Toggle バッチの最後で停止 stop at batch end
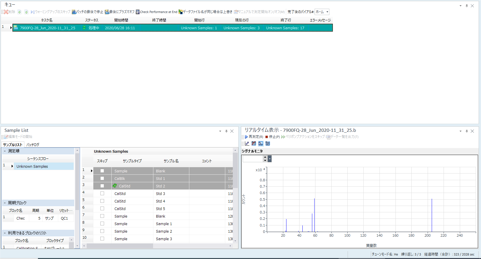Screen dimensions: 481x259 click(x=88, y=12)
